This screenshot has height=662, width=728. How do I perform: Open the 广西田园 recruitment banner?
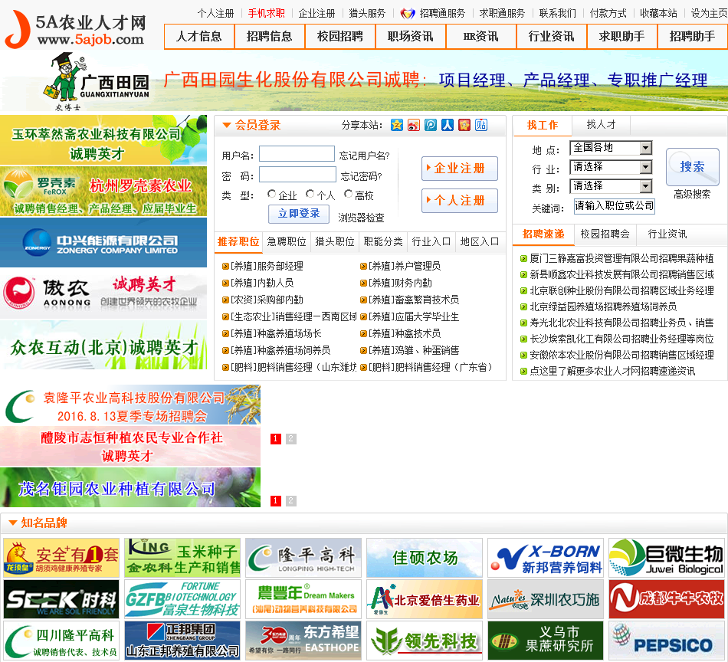pyautogui.click(x=364, y=82)
